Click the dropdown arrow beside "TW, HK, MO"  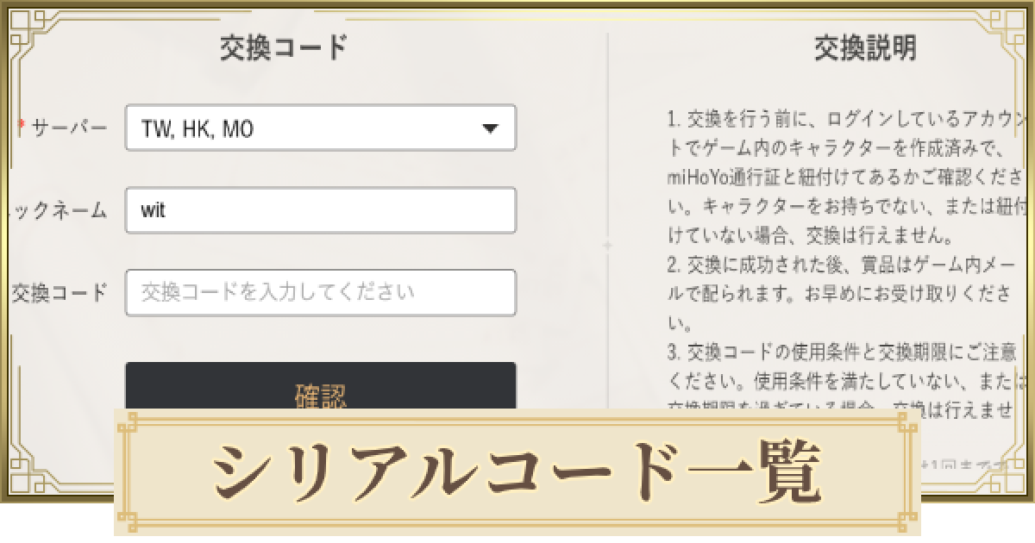[489, 128]
